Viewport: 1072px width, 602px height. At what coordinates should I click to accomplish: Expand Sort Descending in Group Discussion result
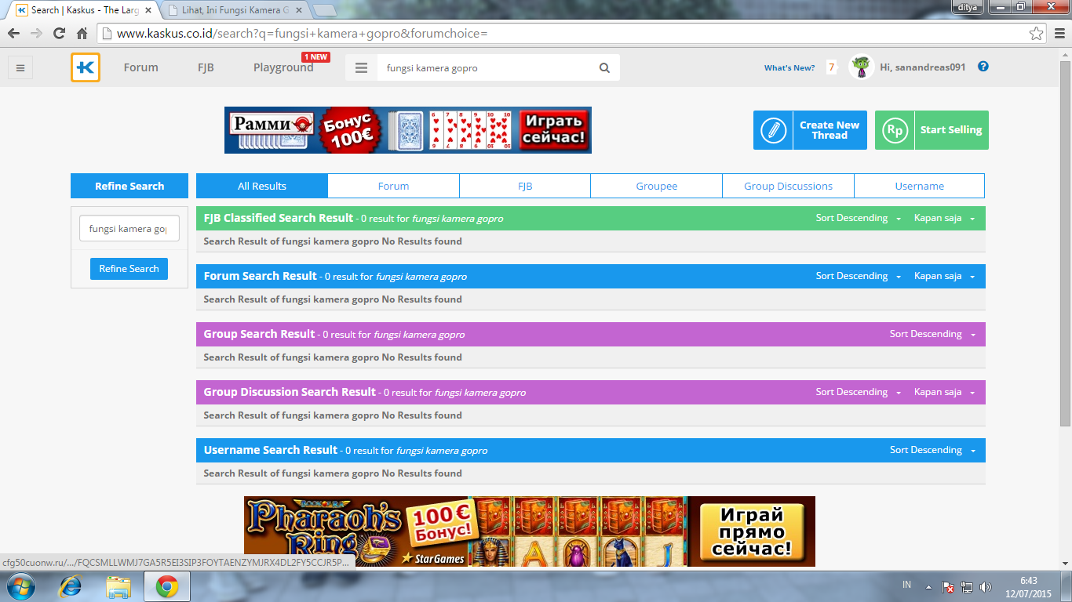[x=859, y=392]
